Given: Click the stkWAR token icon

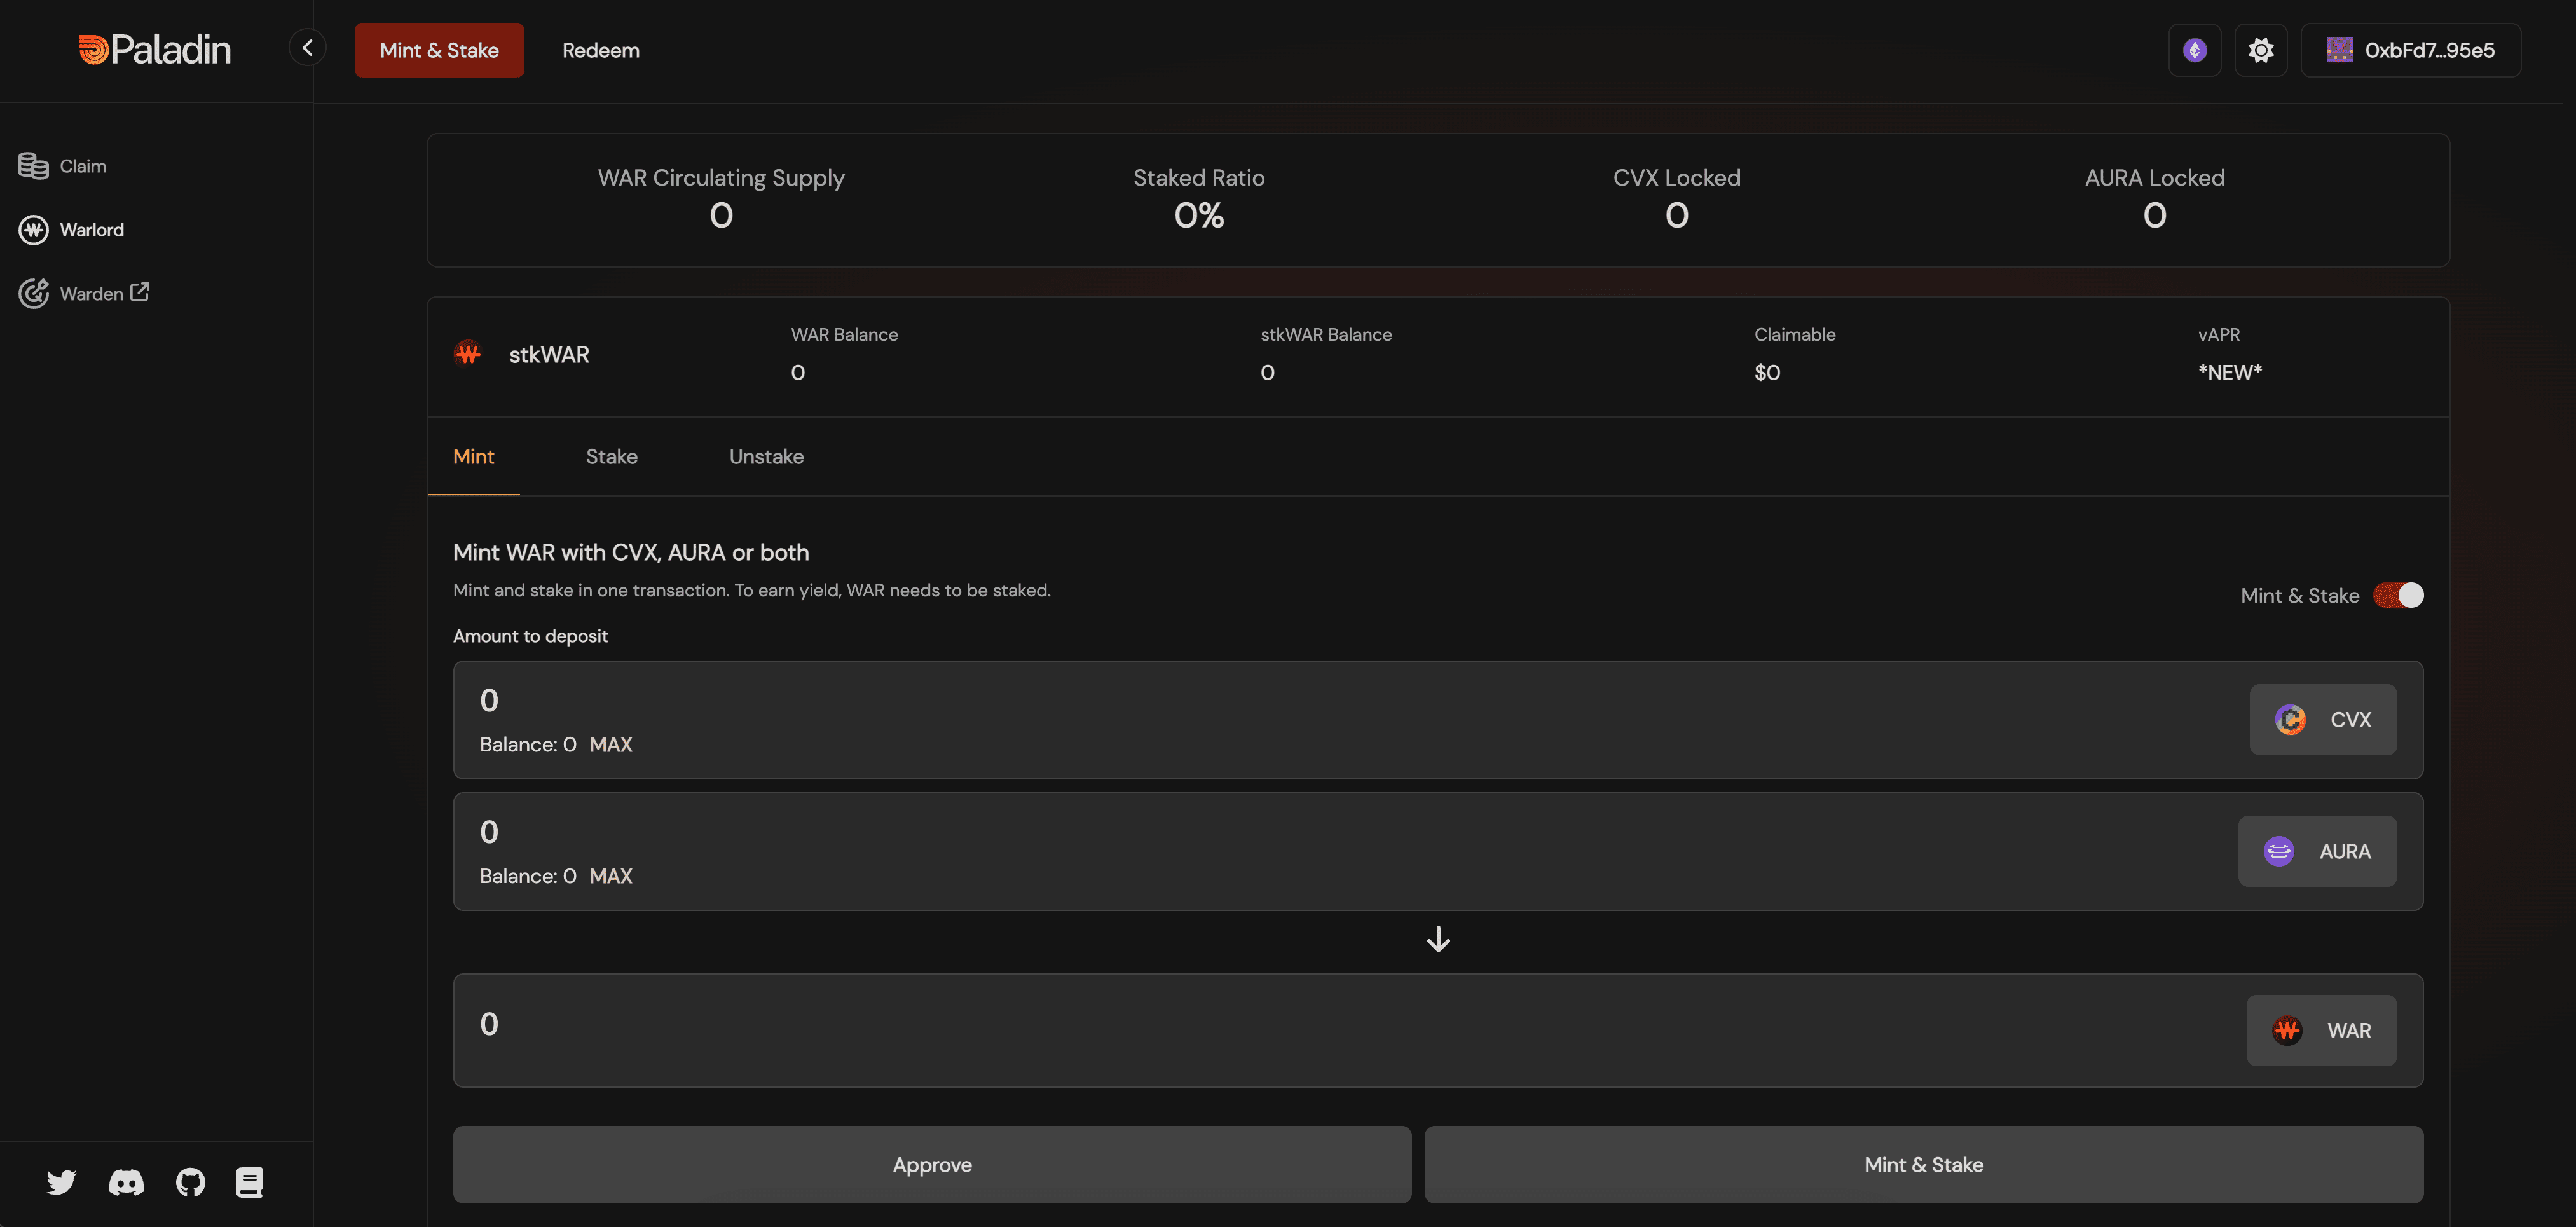Looking at the screenshot, I should tap(468, 354).
